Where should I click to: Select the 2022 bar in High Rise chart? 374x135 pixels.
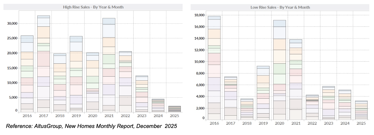pos(125,82)
